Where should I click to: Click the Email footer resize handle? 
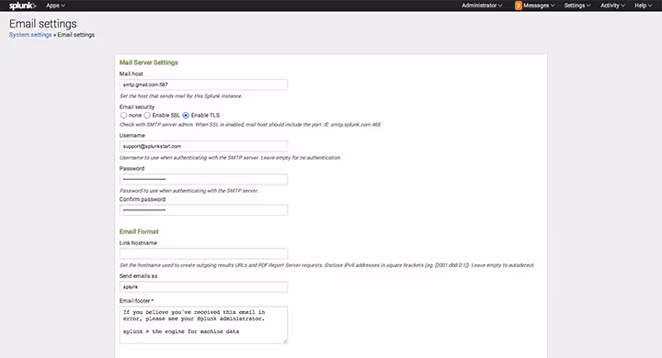point(285,341)
